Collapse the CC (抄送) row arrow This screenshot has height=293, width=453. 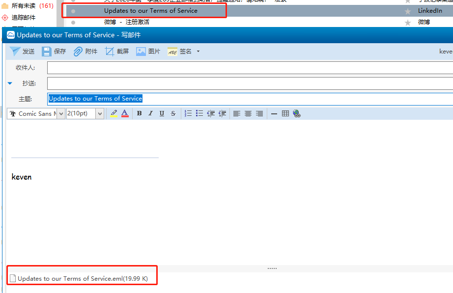10,83
